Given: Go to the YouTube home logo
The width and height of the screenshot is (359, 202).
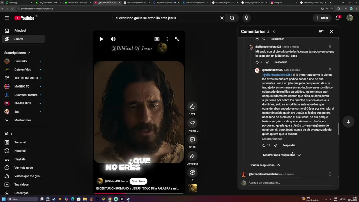Looking at the screenshot, I should tap(24, 18).
